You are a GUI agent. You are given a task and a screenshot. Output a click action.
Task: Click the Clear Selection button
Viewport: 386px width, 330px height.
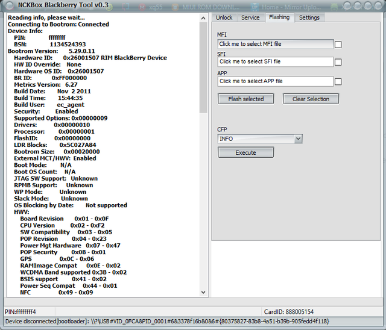click(311, 99)
